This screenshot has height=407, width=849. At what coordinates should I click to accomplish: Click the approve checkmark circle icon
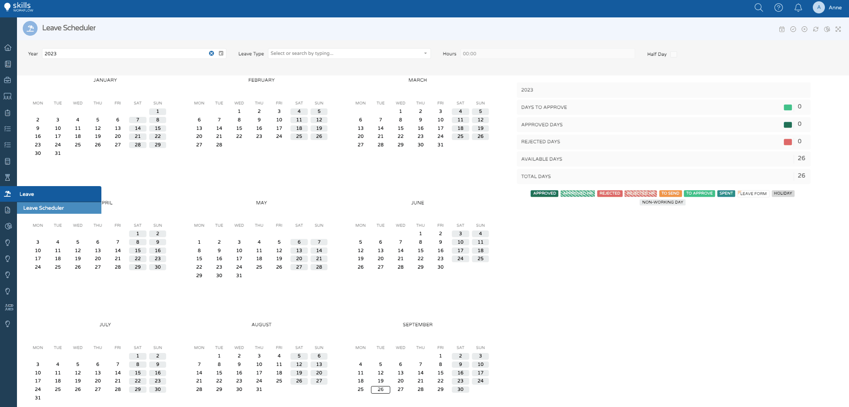pyautogui.click(x=793, y=29)
